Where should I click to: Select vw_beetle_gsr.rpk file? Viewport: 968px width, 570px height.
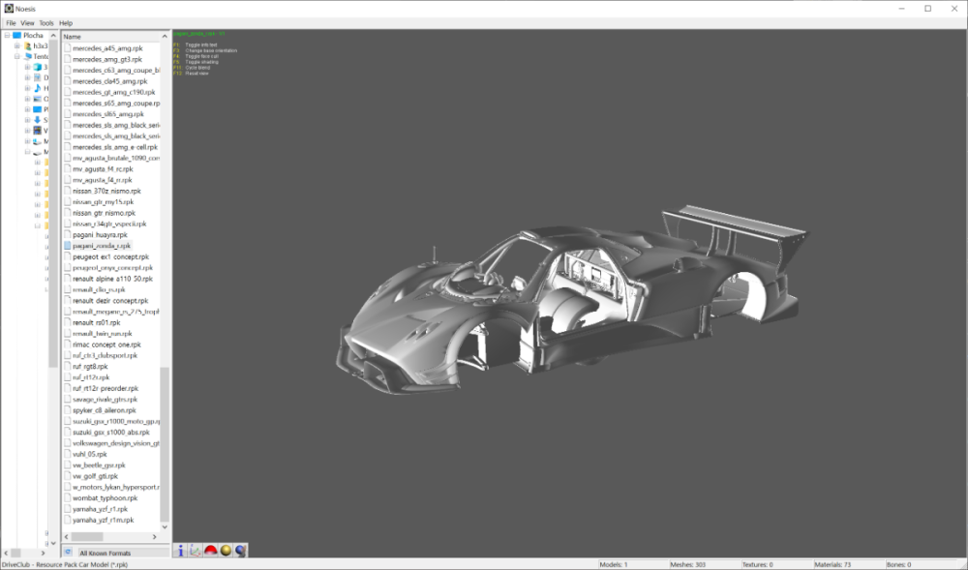click(x=99, y=465)
